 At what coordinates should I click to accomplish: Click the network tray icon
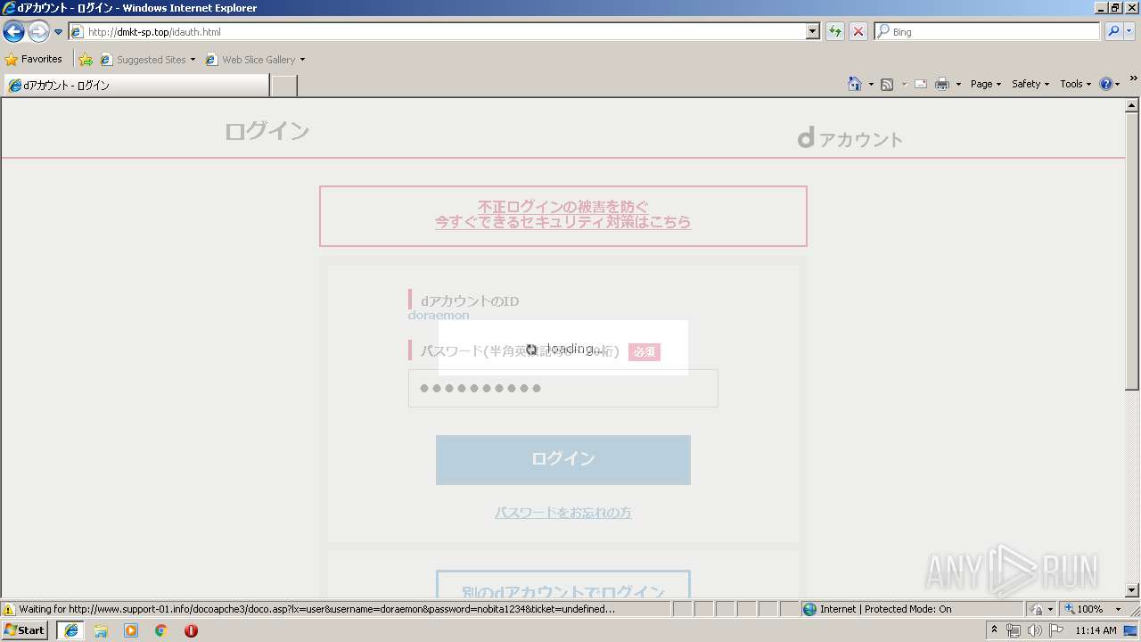(1014, 630)
